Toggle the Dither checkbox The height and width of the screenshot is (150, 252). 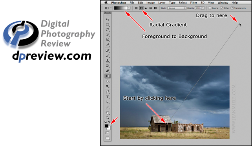(221, 8)
